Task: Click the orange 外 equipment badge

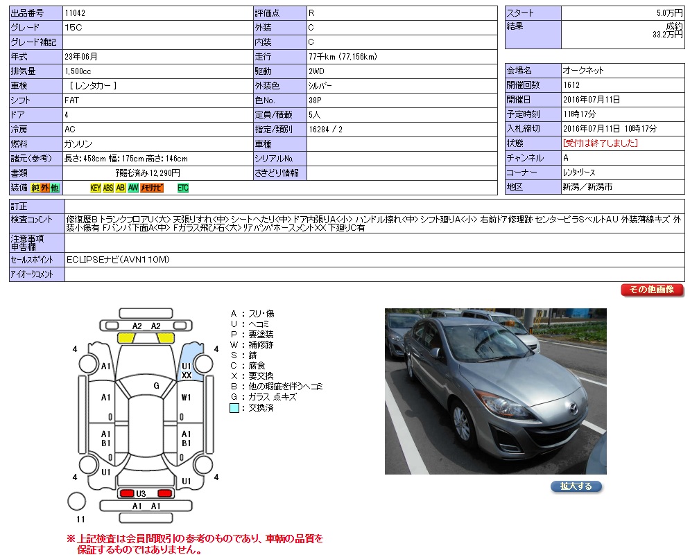Action: pyautogui.click(x=44, y=188)
